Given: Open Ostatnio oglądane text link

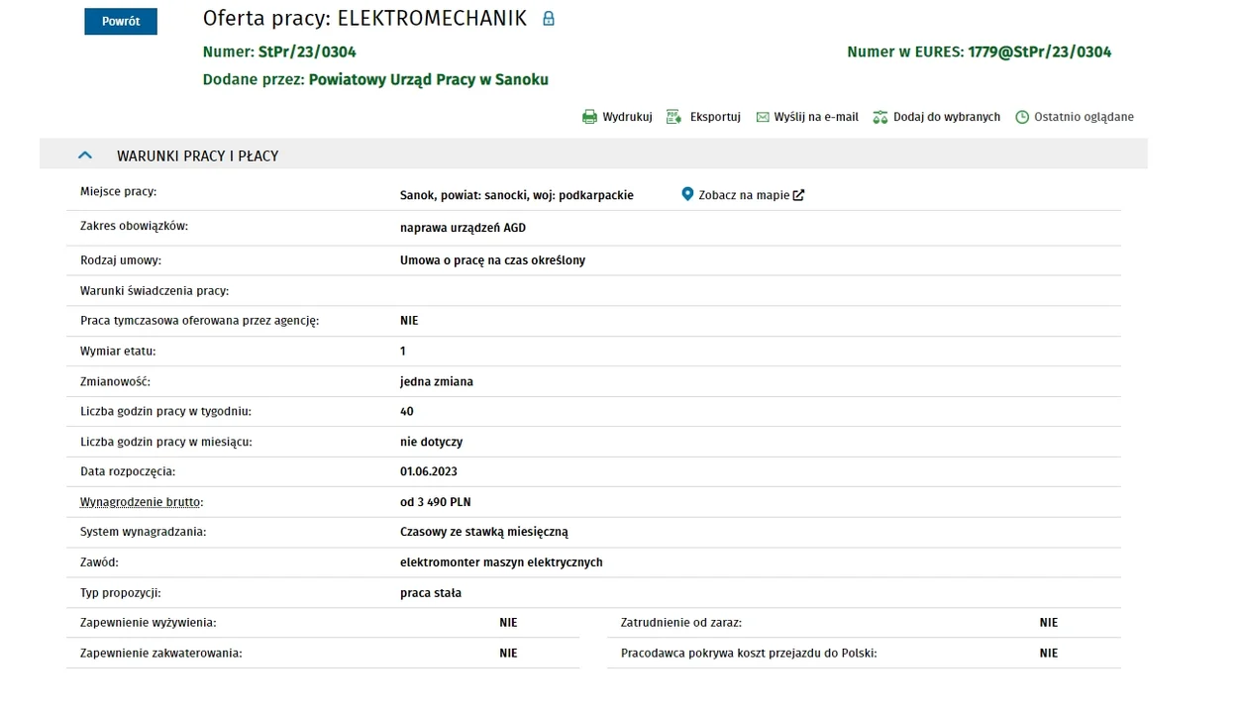Looking at the screenshot, I should click(1084, 117).
